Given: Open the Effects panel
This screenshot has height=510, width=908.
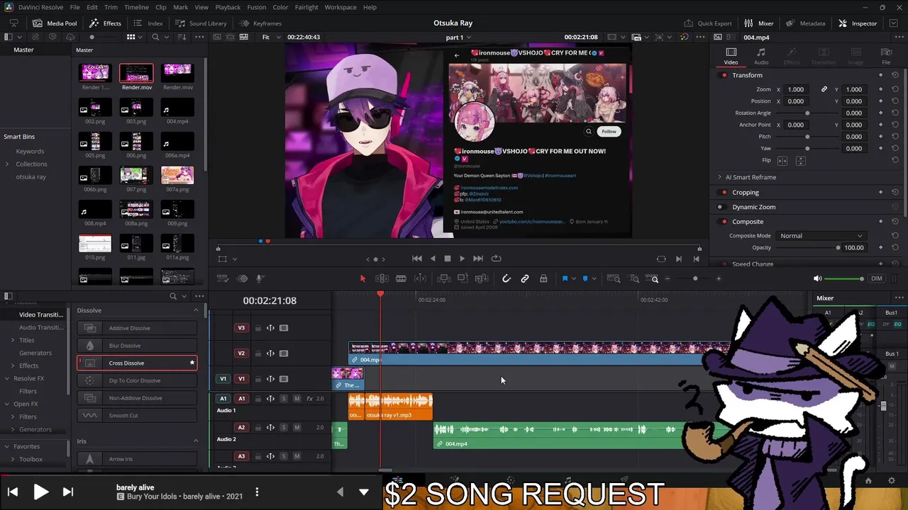Looking at the screenshot, I should pyautogui.click(x=105, y=23).
